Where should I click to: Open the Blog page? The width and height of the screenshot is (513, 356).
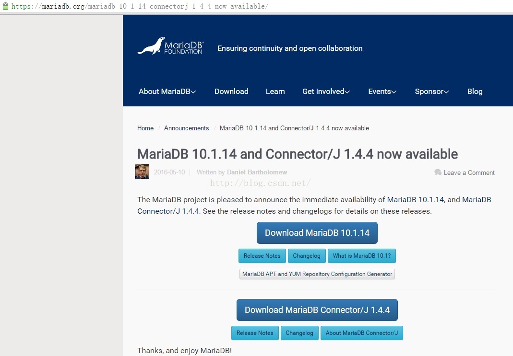coord(475,92)
